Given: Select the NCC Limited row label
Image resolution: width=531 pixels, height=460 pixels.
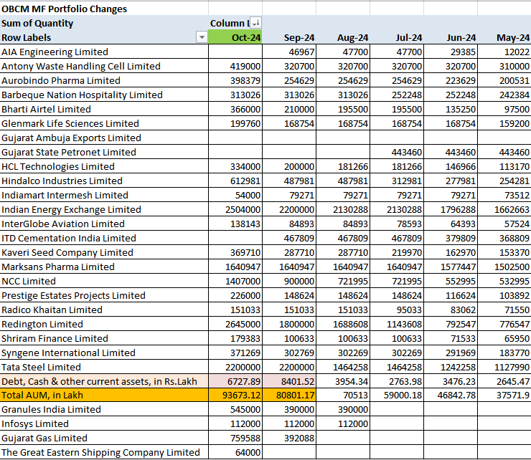Looking at the screenshot, I should click(x=29, y=281).
